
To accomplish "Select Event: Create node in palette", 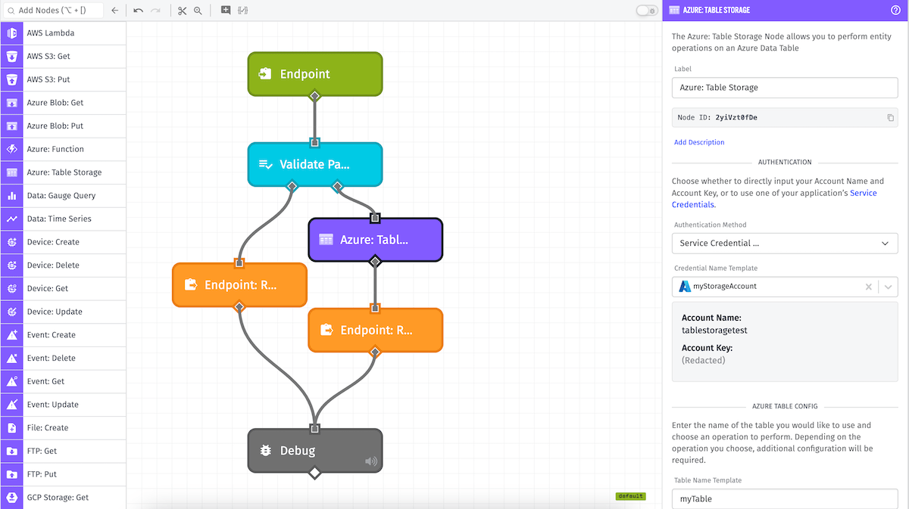I will click(64, 334).
